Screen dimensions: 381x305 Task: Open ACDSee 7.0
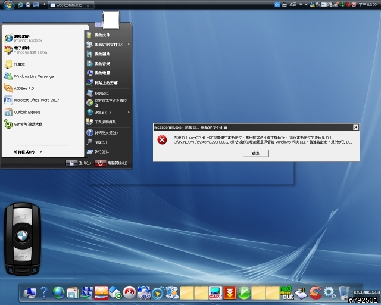(x=24, y=88)
